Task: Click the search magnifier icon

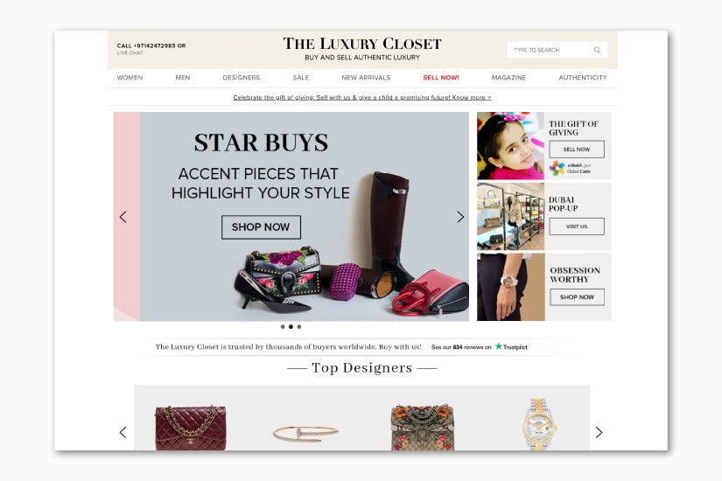Action: coord(597,50)
